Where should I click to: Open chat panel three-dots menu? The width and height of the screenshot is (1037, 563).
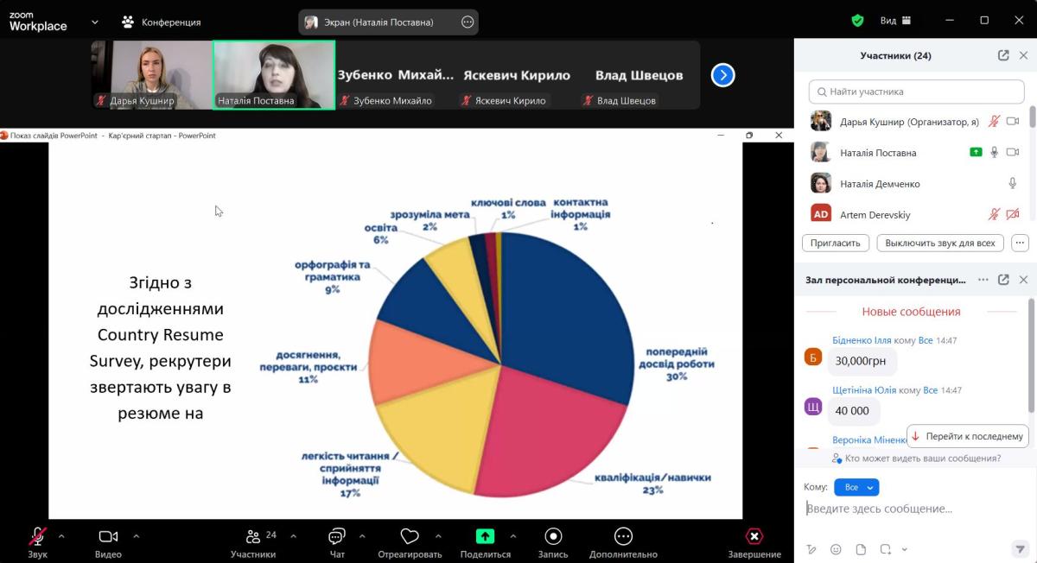pos(983,280)
